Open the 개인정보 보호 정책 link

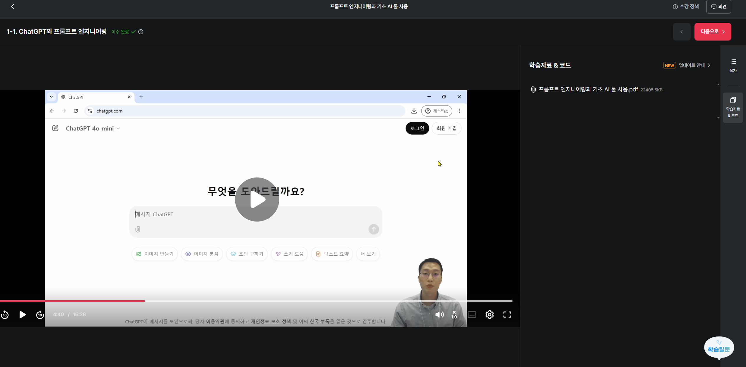pos(271,322)
